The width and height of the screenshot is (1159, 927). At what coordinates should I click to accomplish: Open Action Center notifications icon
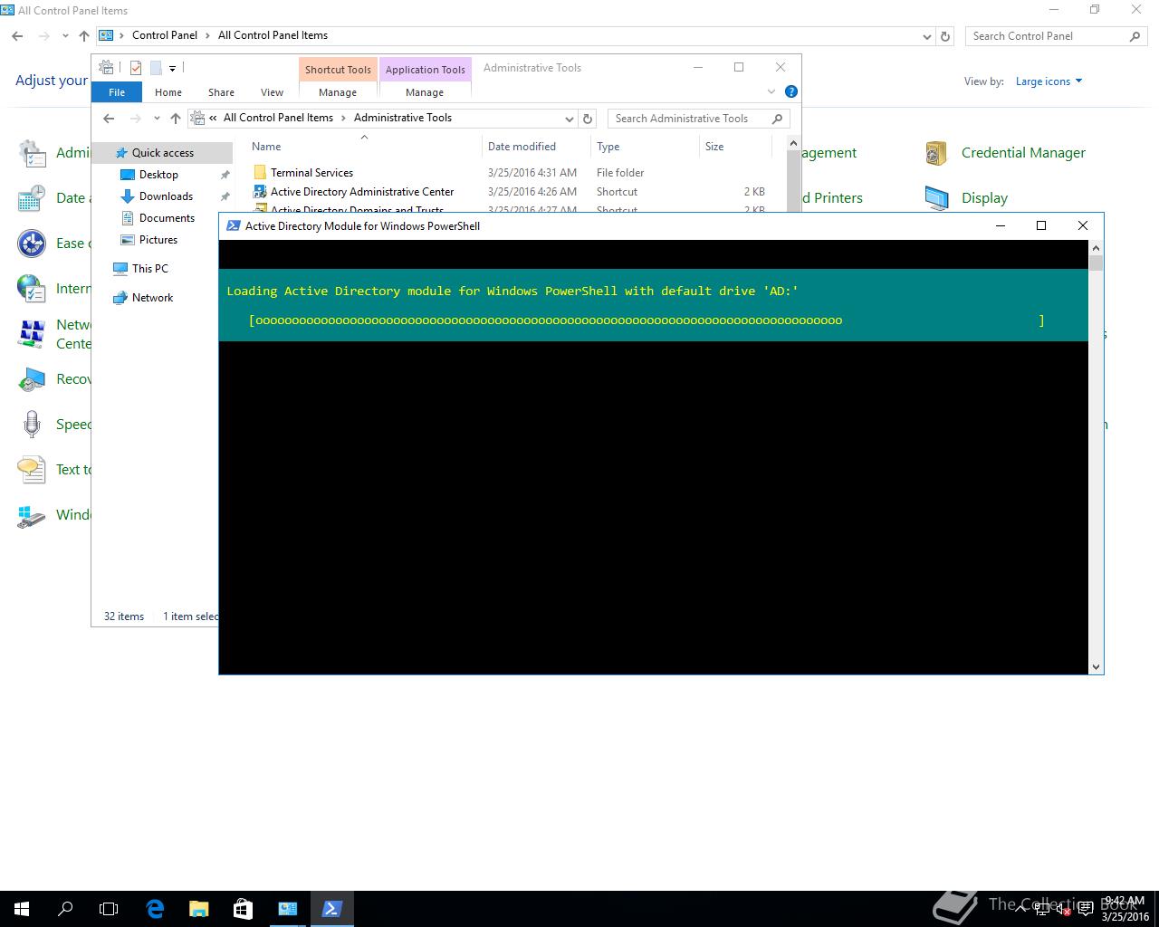coord(1085,910)
